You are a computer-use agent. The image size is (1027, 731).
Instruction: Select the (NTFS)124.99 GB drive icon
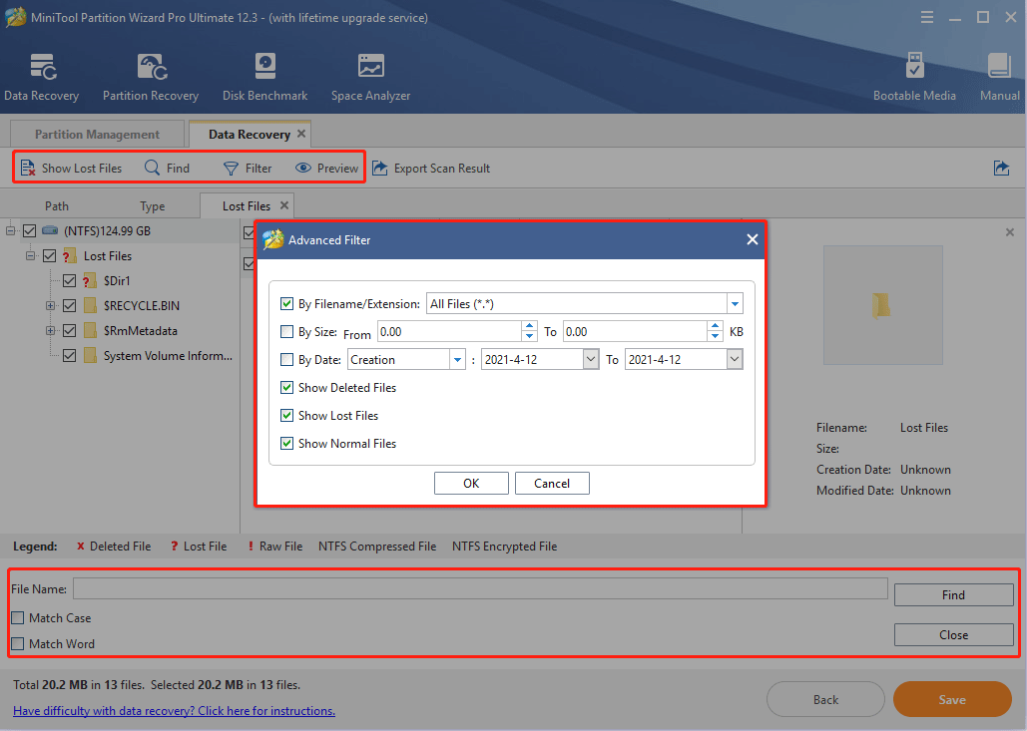[51, 230]
